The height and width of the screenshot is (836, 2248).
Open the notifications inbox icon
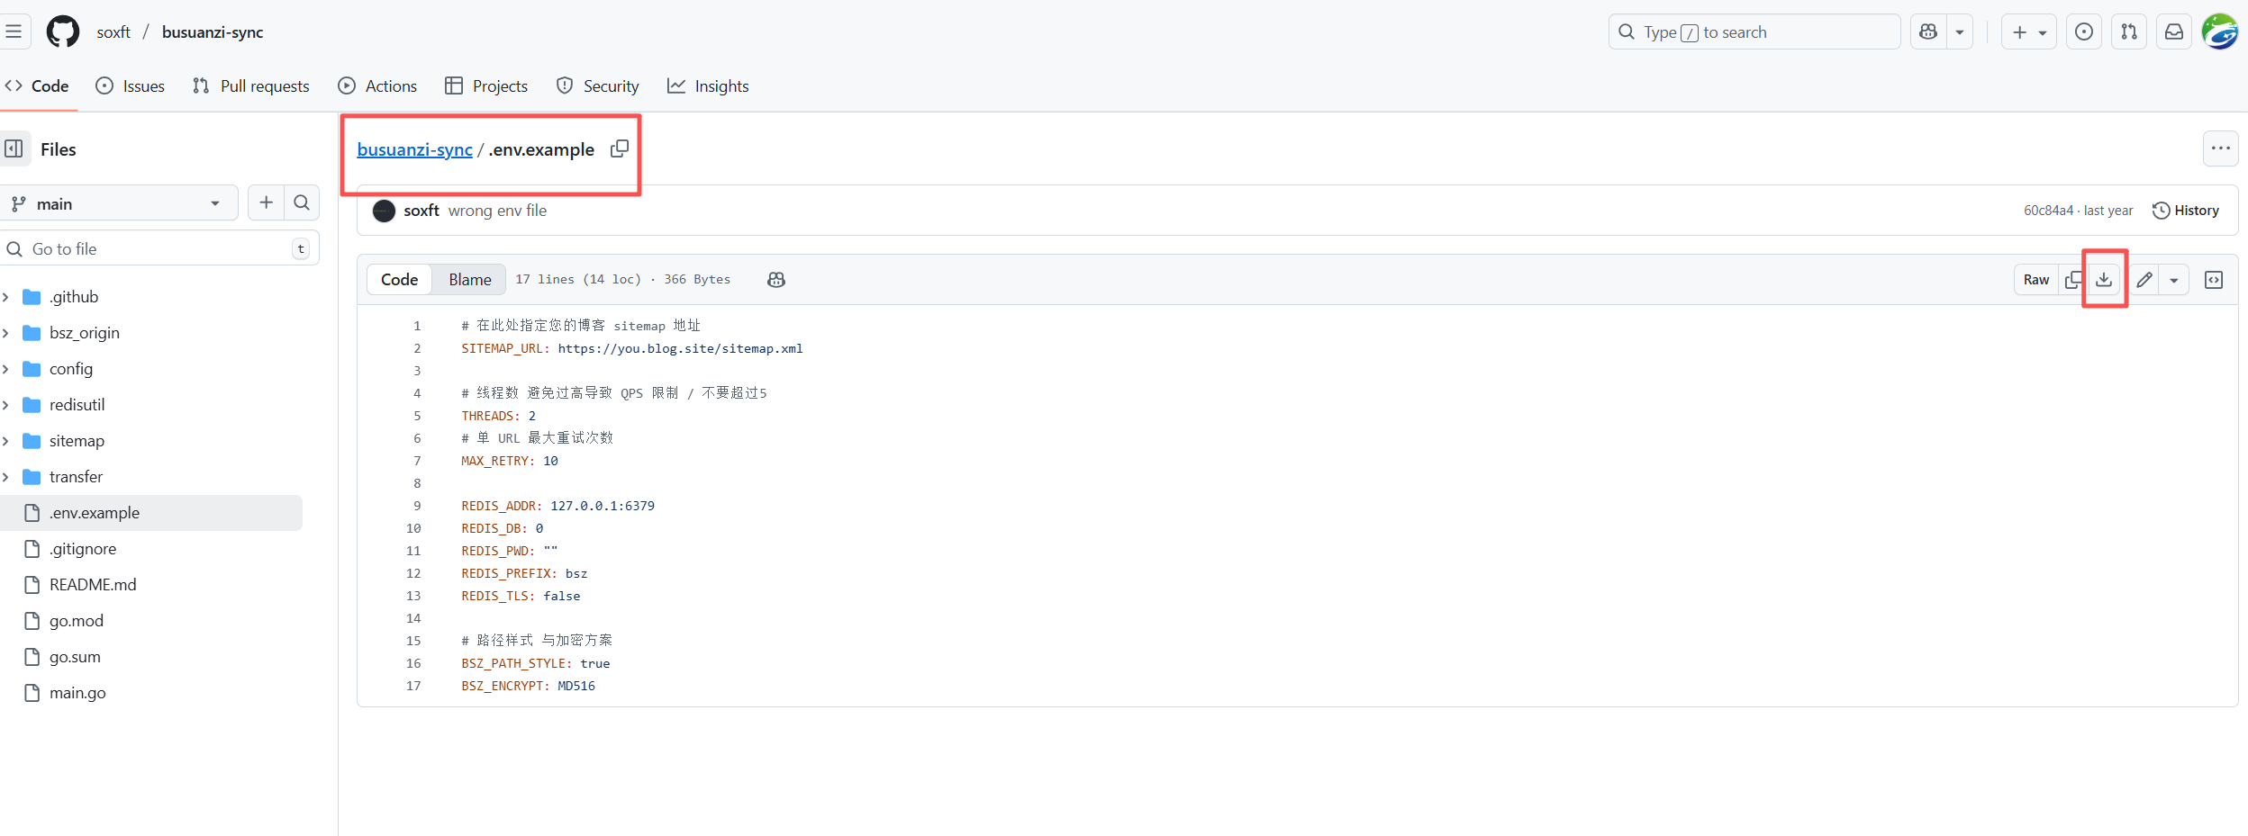[x=2173, y=32]
